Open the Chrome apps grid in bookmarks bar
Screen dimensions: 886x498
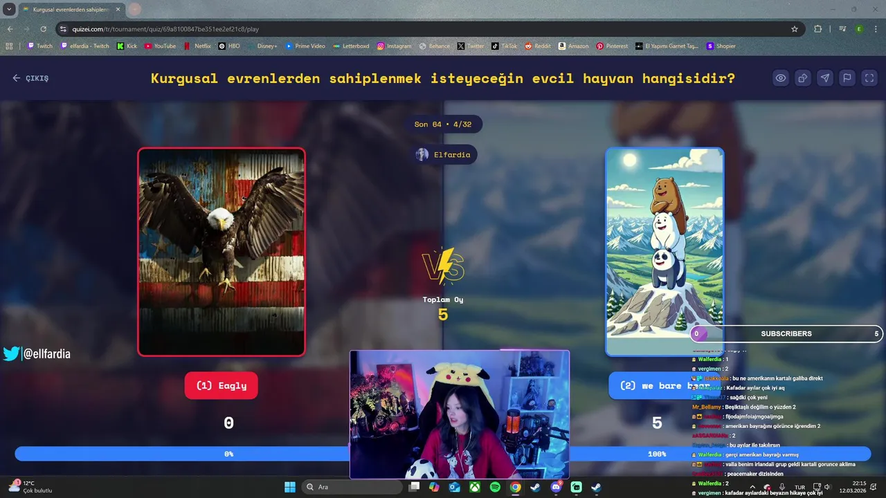click(9, 46)
